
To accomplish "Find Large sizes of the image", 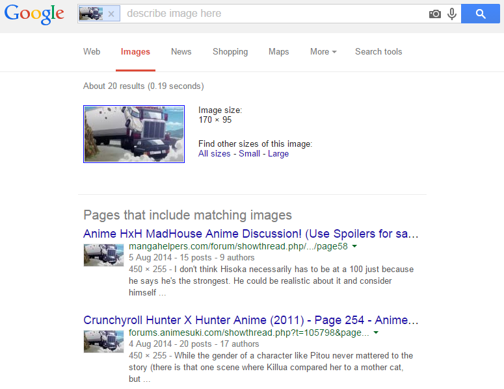I will tap(278, 154).
